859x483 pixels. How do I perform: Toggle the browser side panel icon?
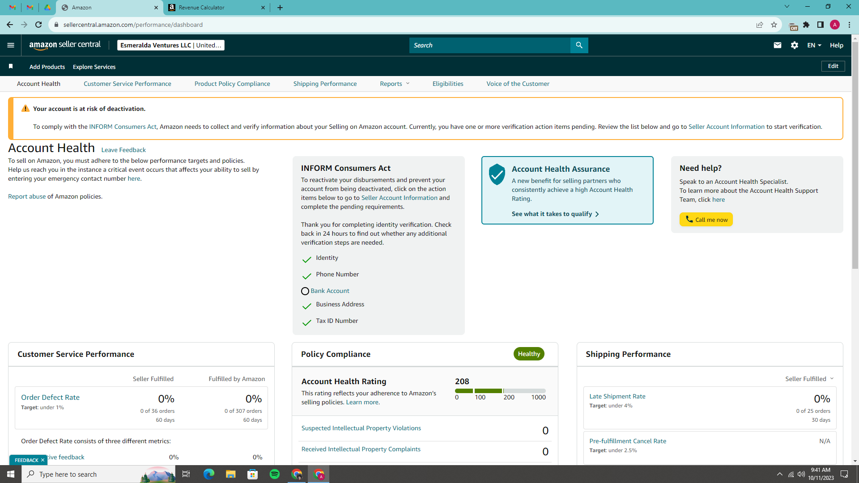(820, 25)
